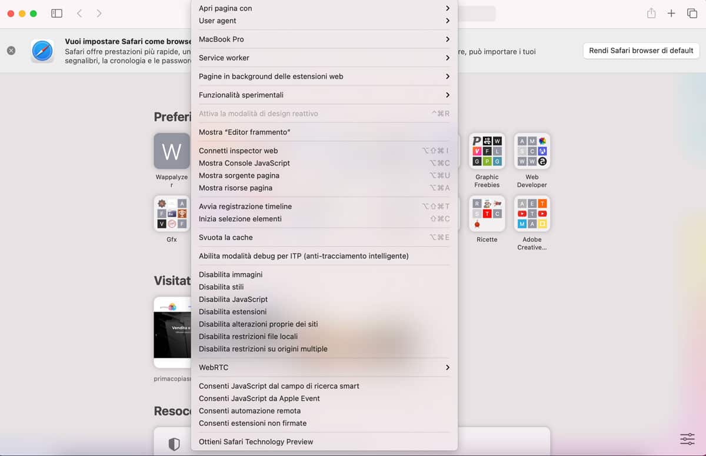Open the Wappalyzer favorite icon
The width and height of the screenshot is (706, 456).
tap(172, 151)
